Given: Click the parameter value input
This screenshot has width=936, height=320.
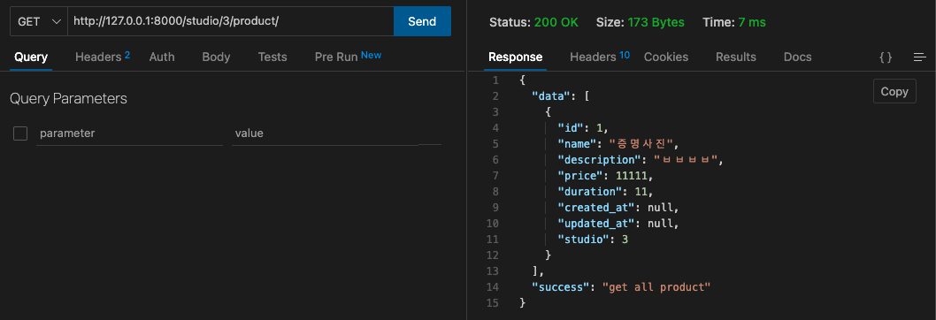Looking at the screenshot, I should pyautogui.click(x=326, y=133).
